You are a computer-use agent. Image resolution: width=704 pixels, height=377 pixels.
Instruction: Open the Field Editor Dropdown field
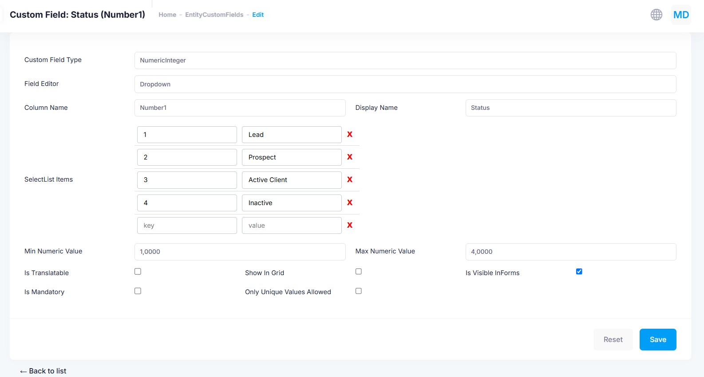coord(405,84)
